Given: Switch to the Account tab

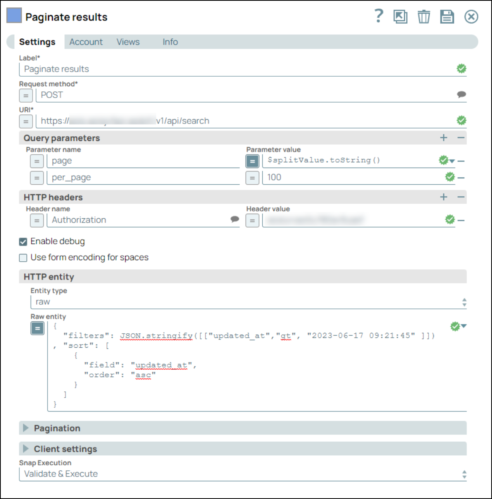Looking at the screenshot, I should [x=86, y=42].
